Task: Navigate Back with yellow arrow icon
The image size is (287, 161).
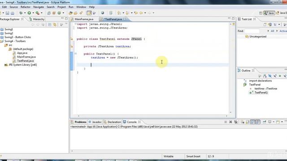Action: coord(141,13)
